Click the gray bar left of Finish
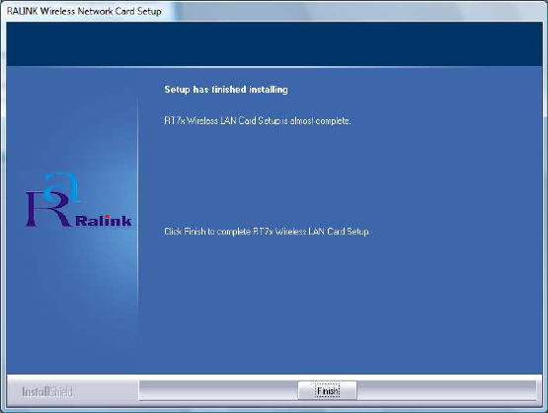Image resolution: width=548 pixels, height=413 pixels. pyautogui.click(x=218, y=390)
